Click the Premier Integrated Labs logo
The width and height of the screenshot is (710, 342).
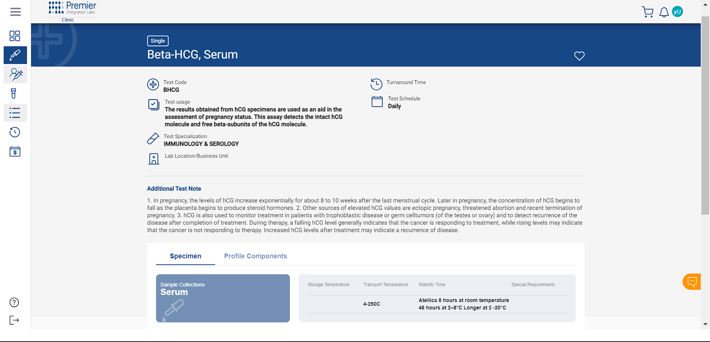click(x=73, y=9)
